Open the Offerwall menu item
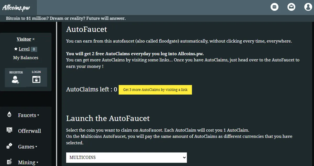This screenshot has height=166, width=314. (x=29, y=131)
